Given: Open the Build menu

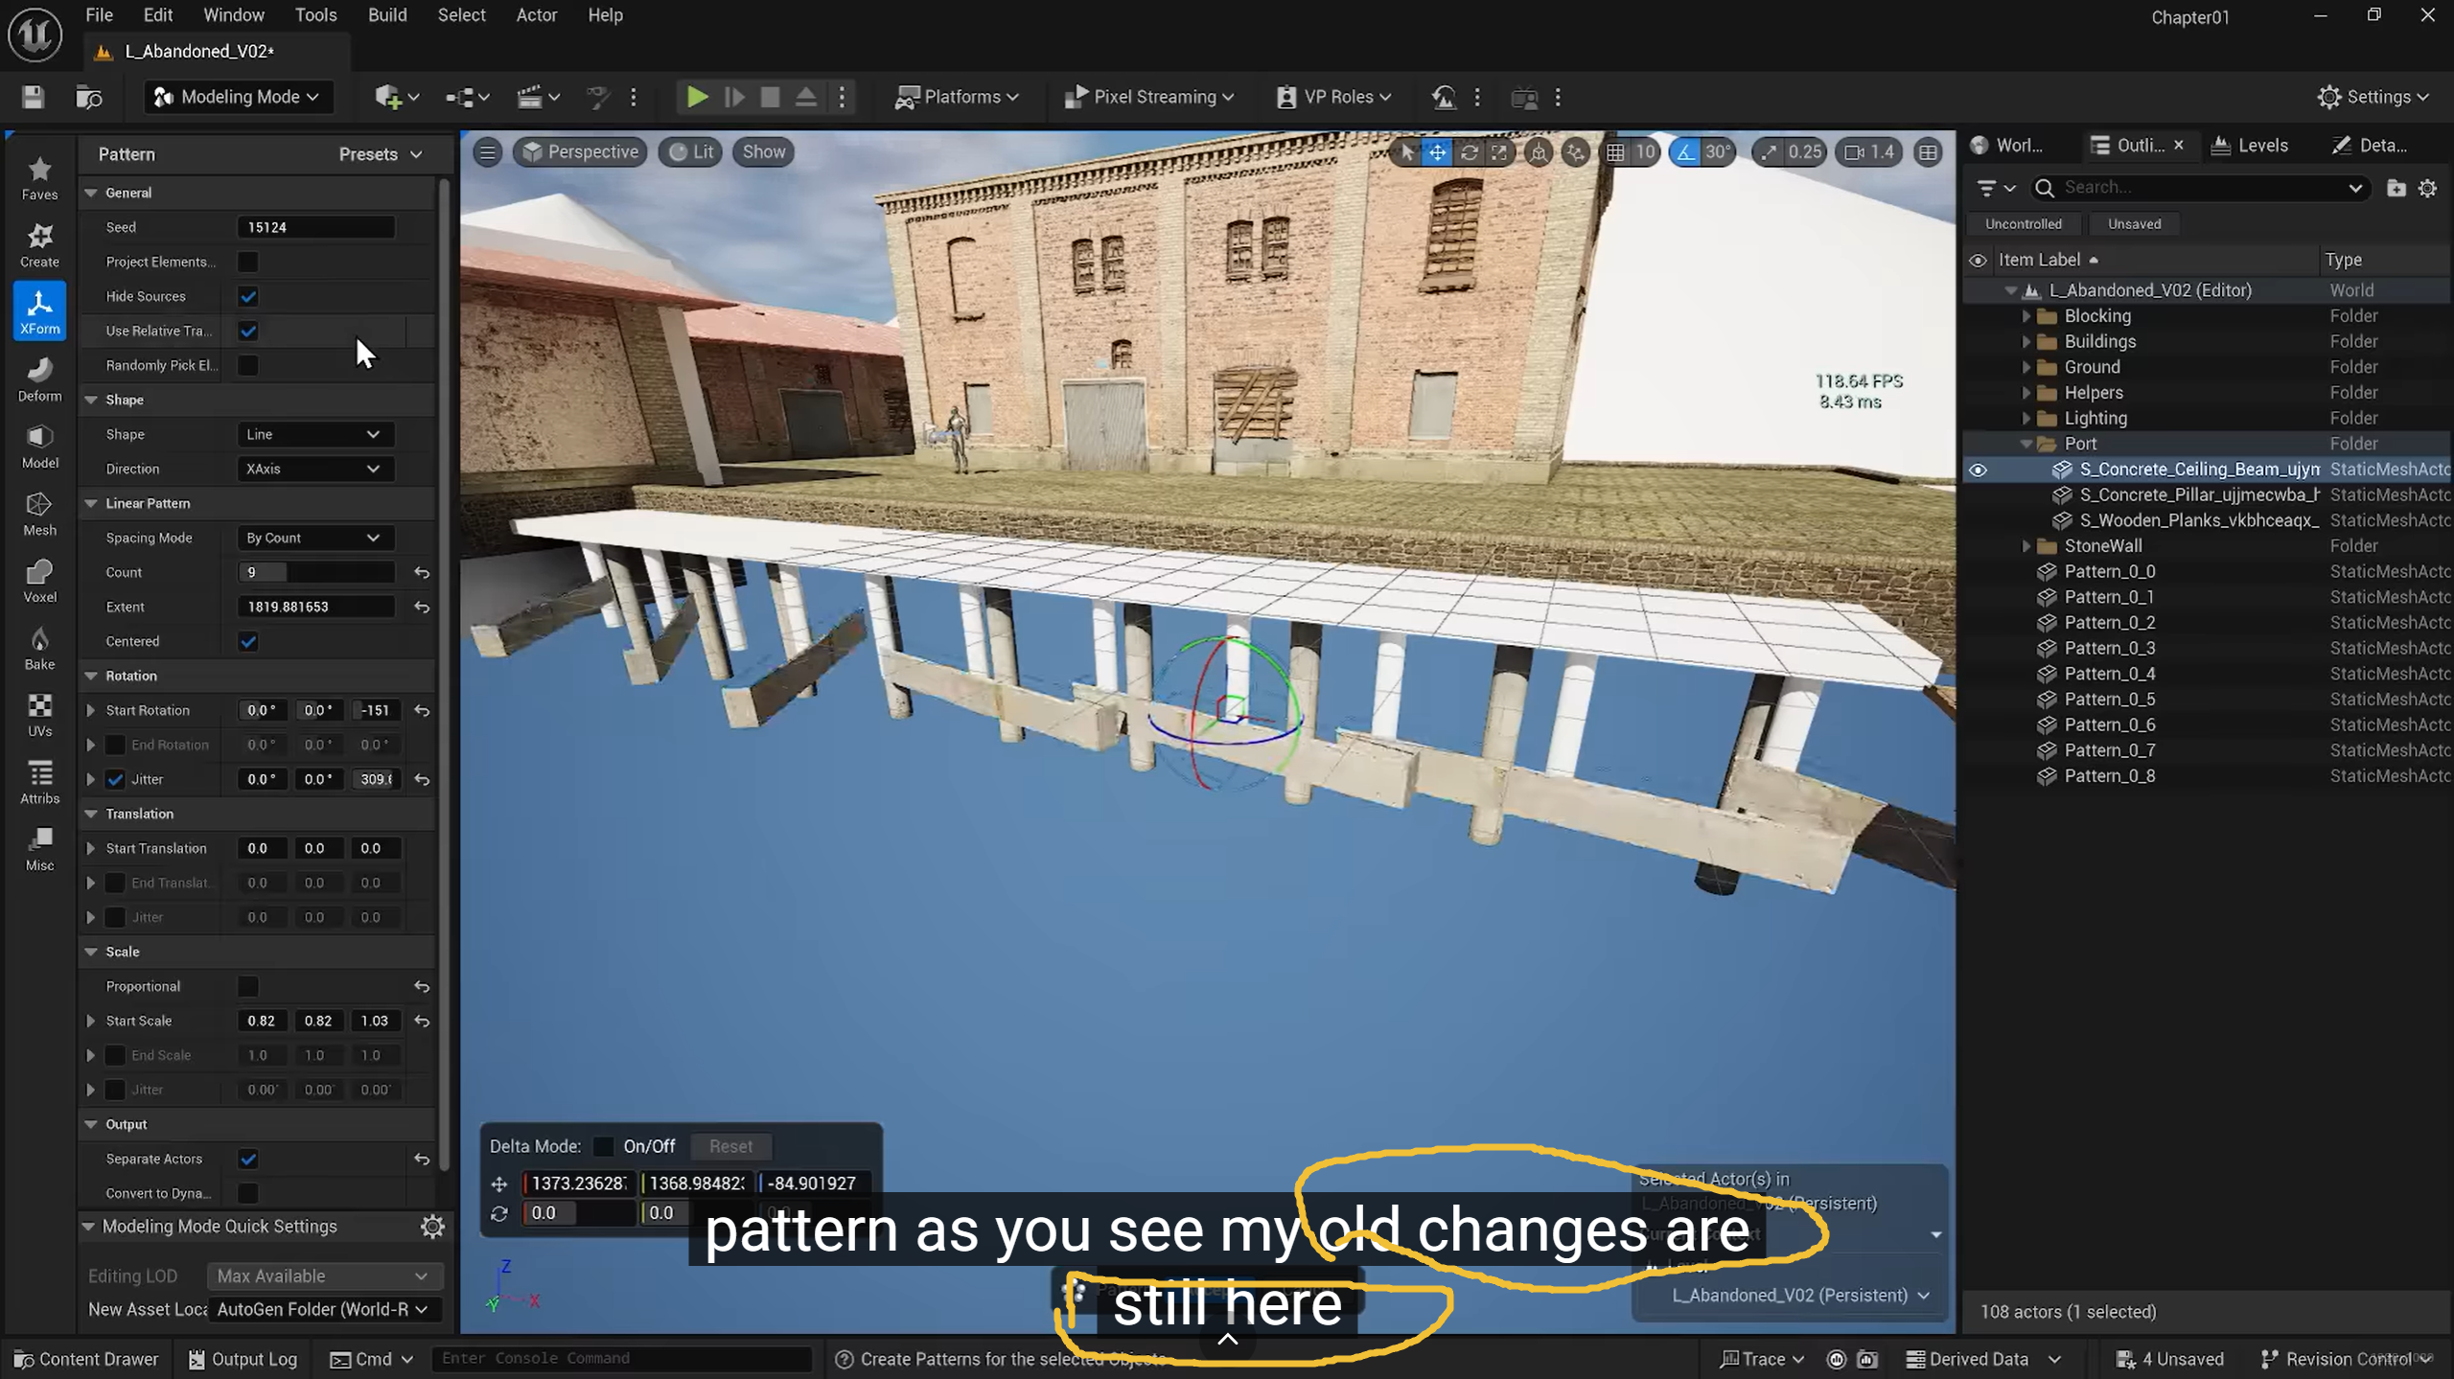Looking at the screenshot, I should pyautogui.click(x=387, y=15).
